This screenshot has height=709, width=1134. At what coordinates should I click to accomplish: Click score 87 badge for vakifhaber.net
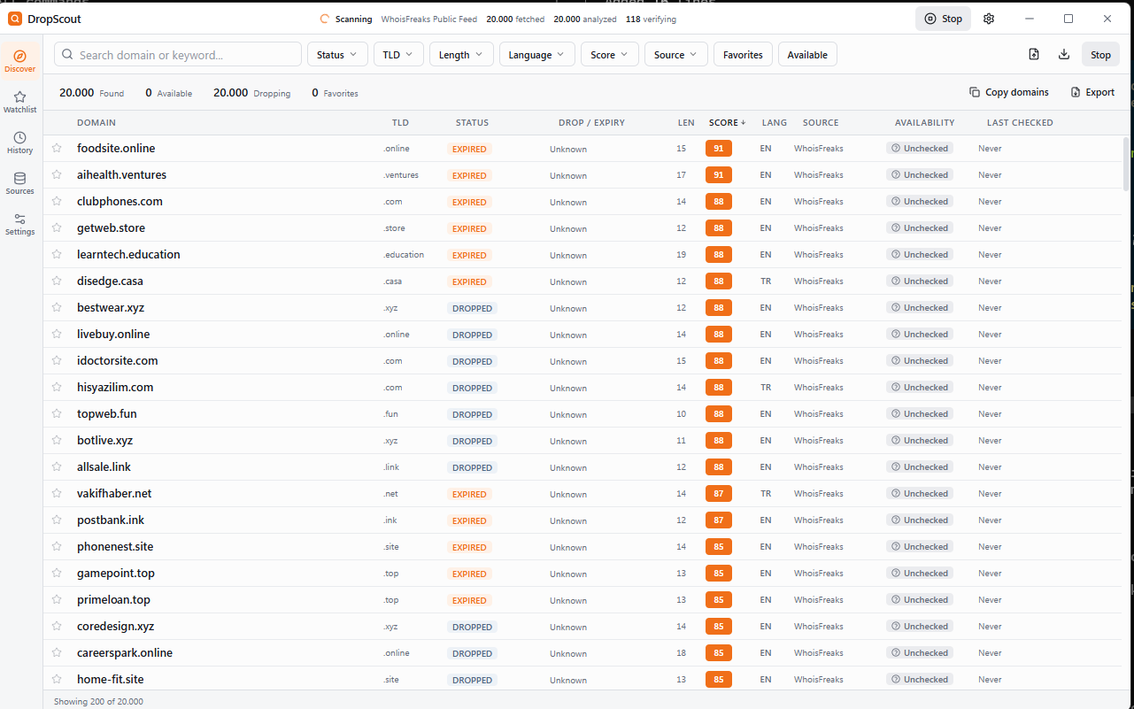pyautogui.click(x=719, y=494)
